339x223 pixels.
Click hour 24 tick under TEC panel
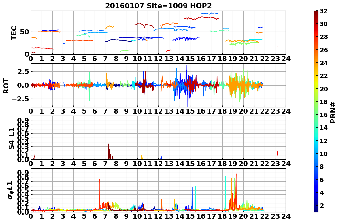click(x=286, y=59)
